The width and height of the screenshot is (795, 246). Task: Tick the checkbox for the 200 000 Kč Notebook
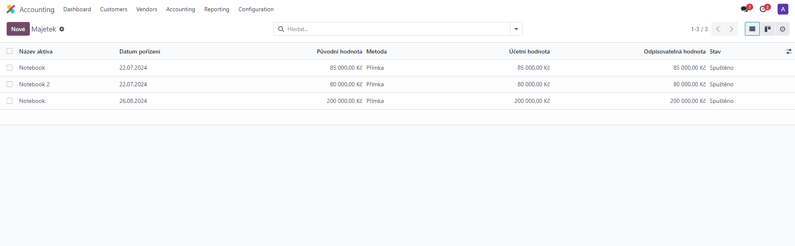[x=10, y=101]
